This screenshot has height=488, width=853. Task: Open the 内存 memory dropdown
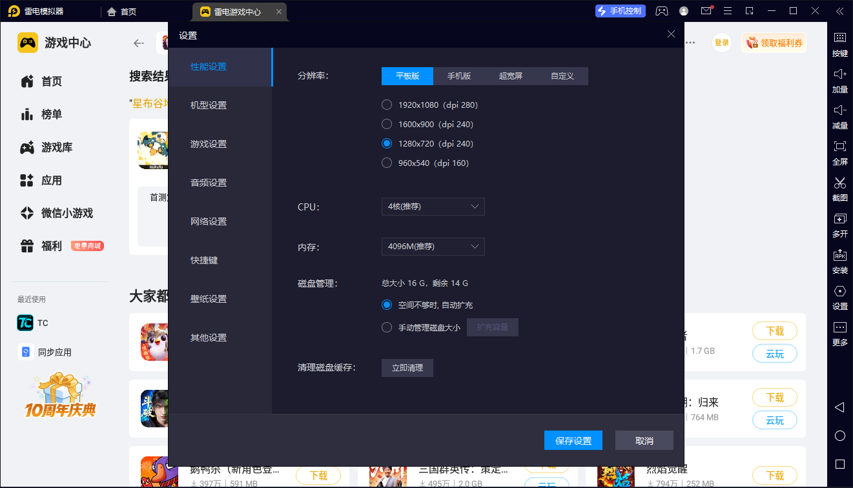pyautogui.click(x=433, y=247)
